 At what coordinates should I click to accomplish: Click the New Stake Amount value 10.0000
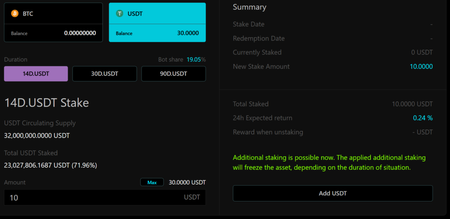(421, 66)
